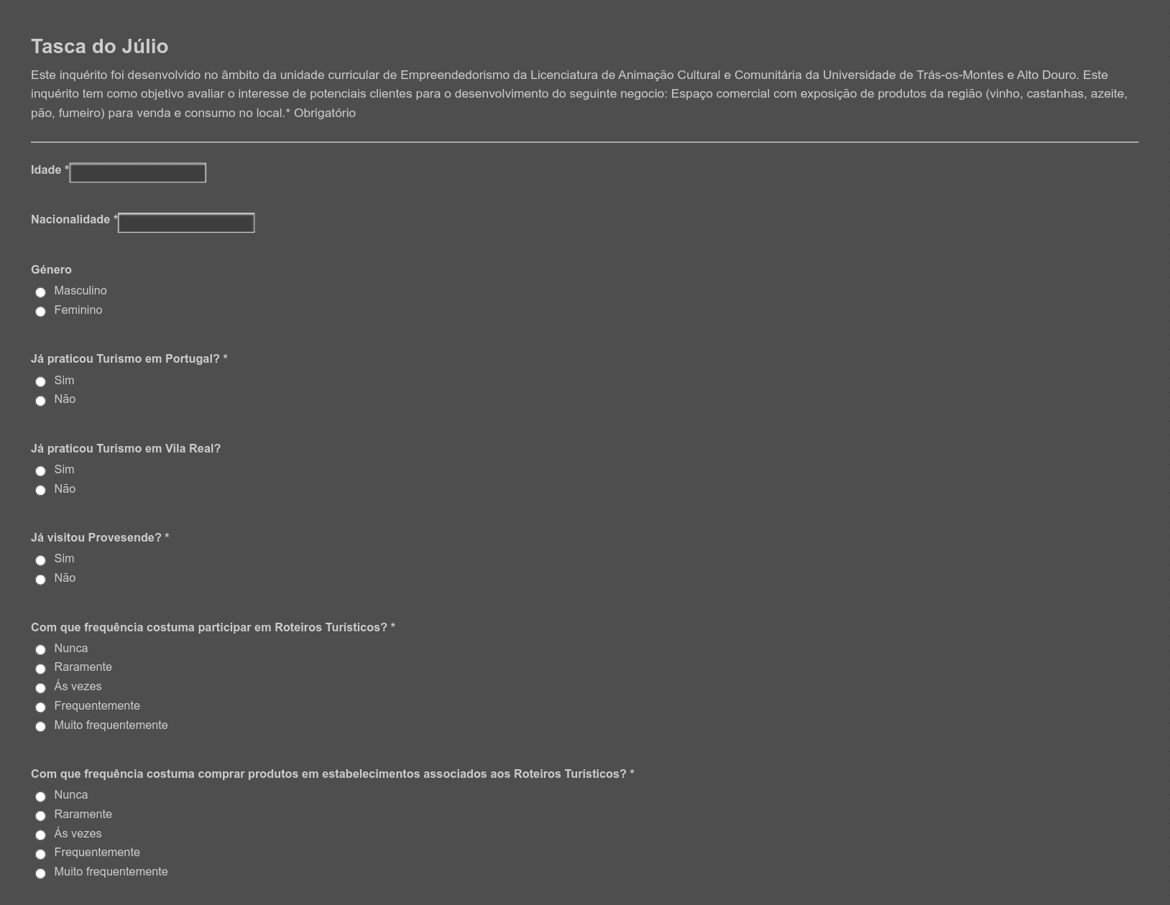Click the Idade text input field

[138, 173]
